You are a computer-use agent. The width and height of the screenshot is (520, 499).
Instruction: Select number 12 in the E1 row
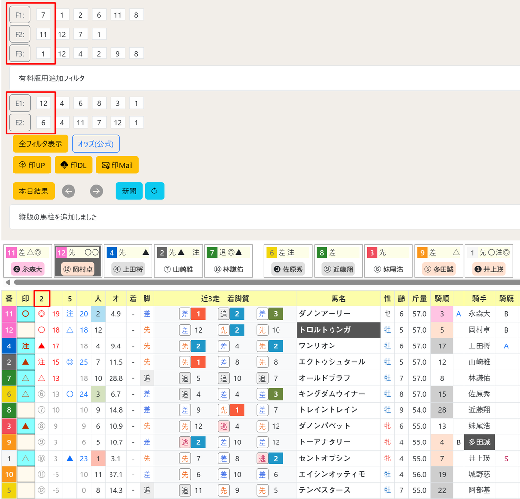43,103
